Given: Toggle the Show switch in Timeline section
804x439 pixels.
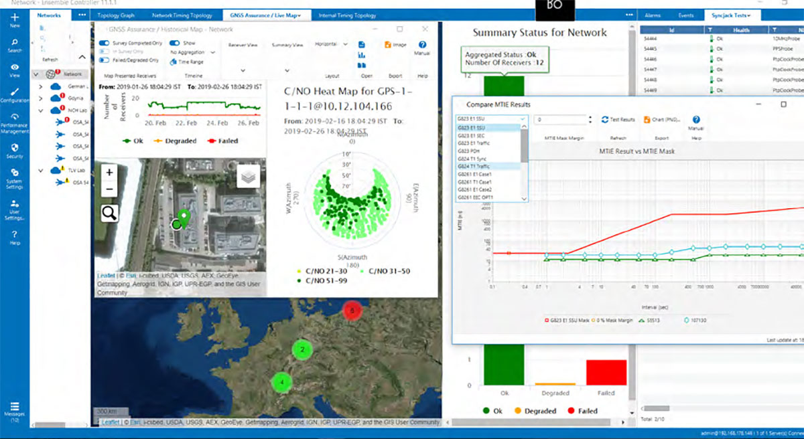Looking at the screenshot, I should point(173,43).
